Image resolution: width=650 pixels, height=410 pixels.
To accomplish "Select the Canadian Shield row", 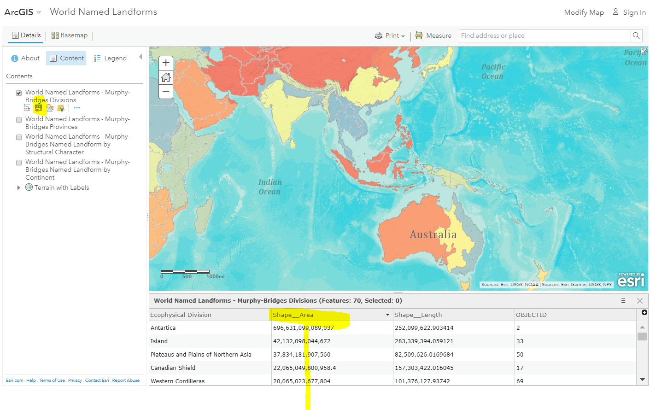I will pyautogui.click(x=392, y=368).
